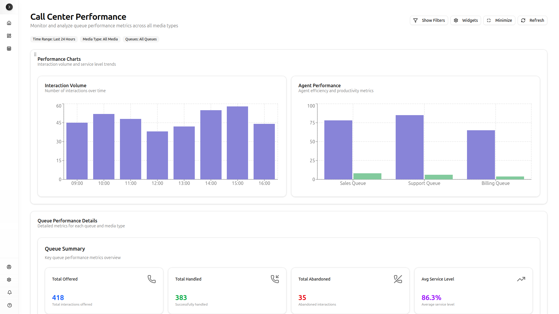559x314 pixels.
Task: Open the Home icon in the sidebar
Action: click(9, 23)
